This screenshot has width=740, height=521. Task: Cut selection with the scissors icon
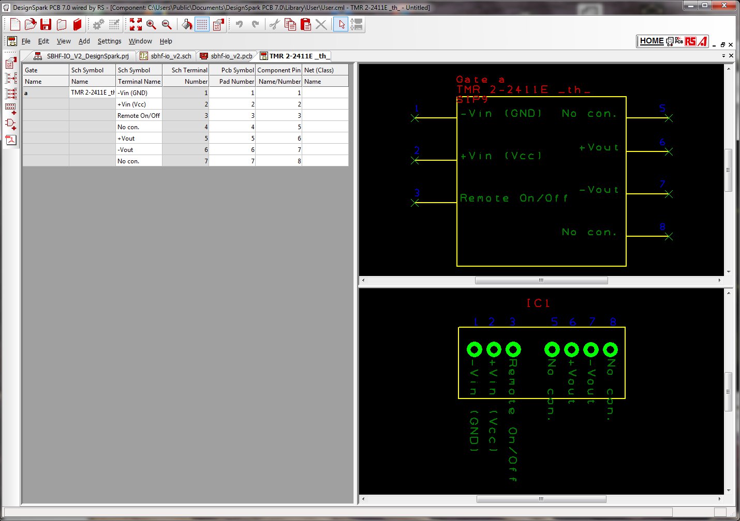click(x=275, y=24)
